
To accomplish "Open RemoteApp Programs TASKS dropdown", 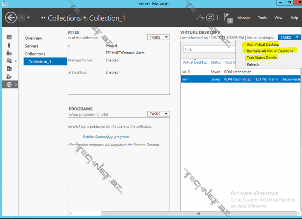I will point(158,114).
